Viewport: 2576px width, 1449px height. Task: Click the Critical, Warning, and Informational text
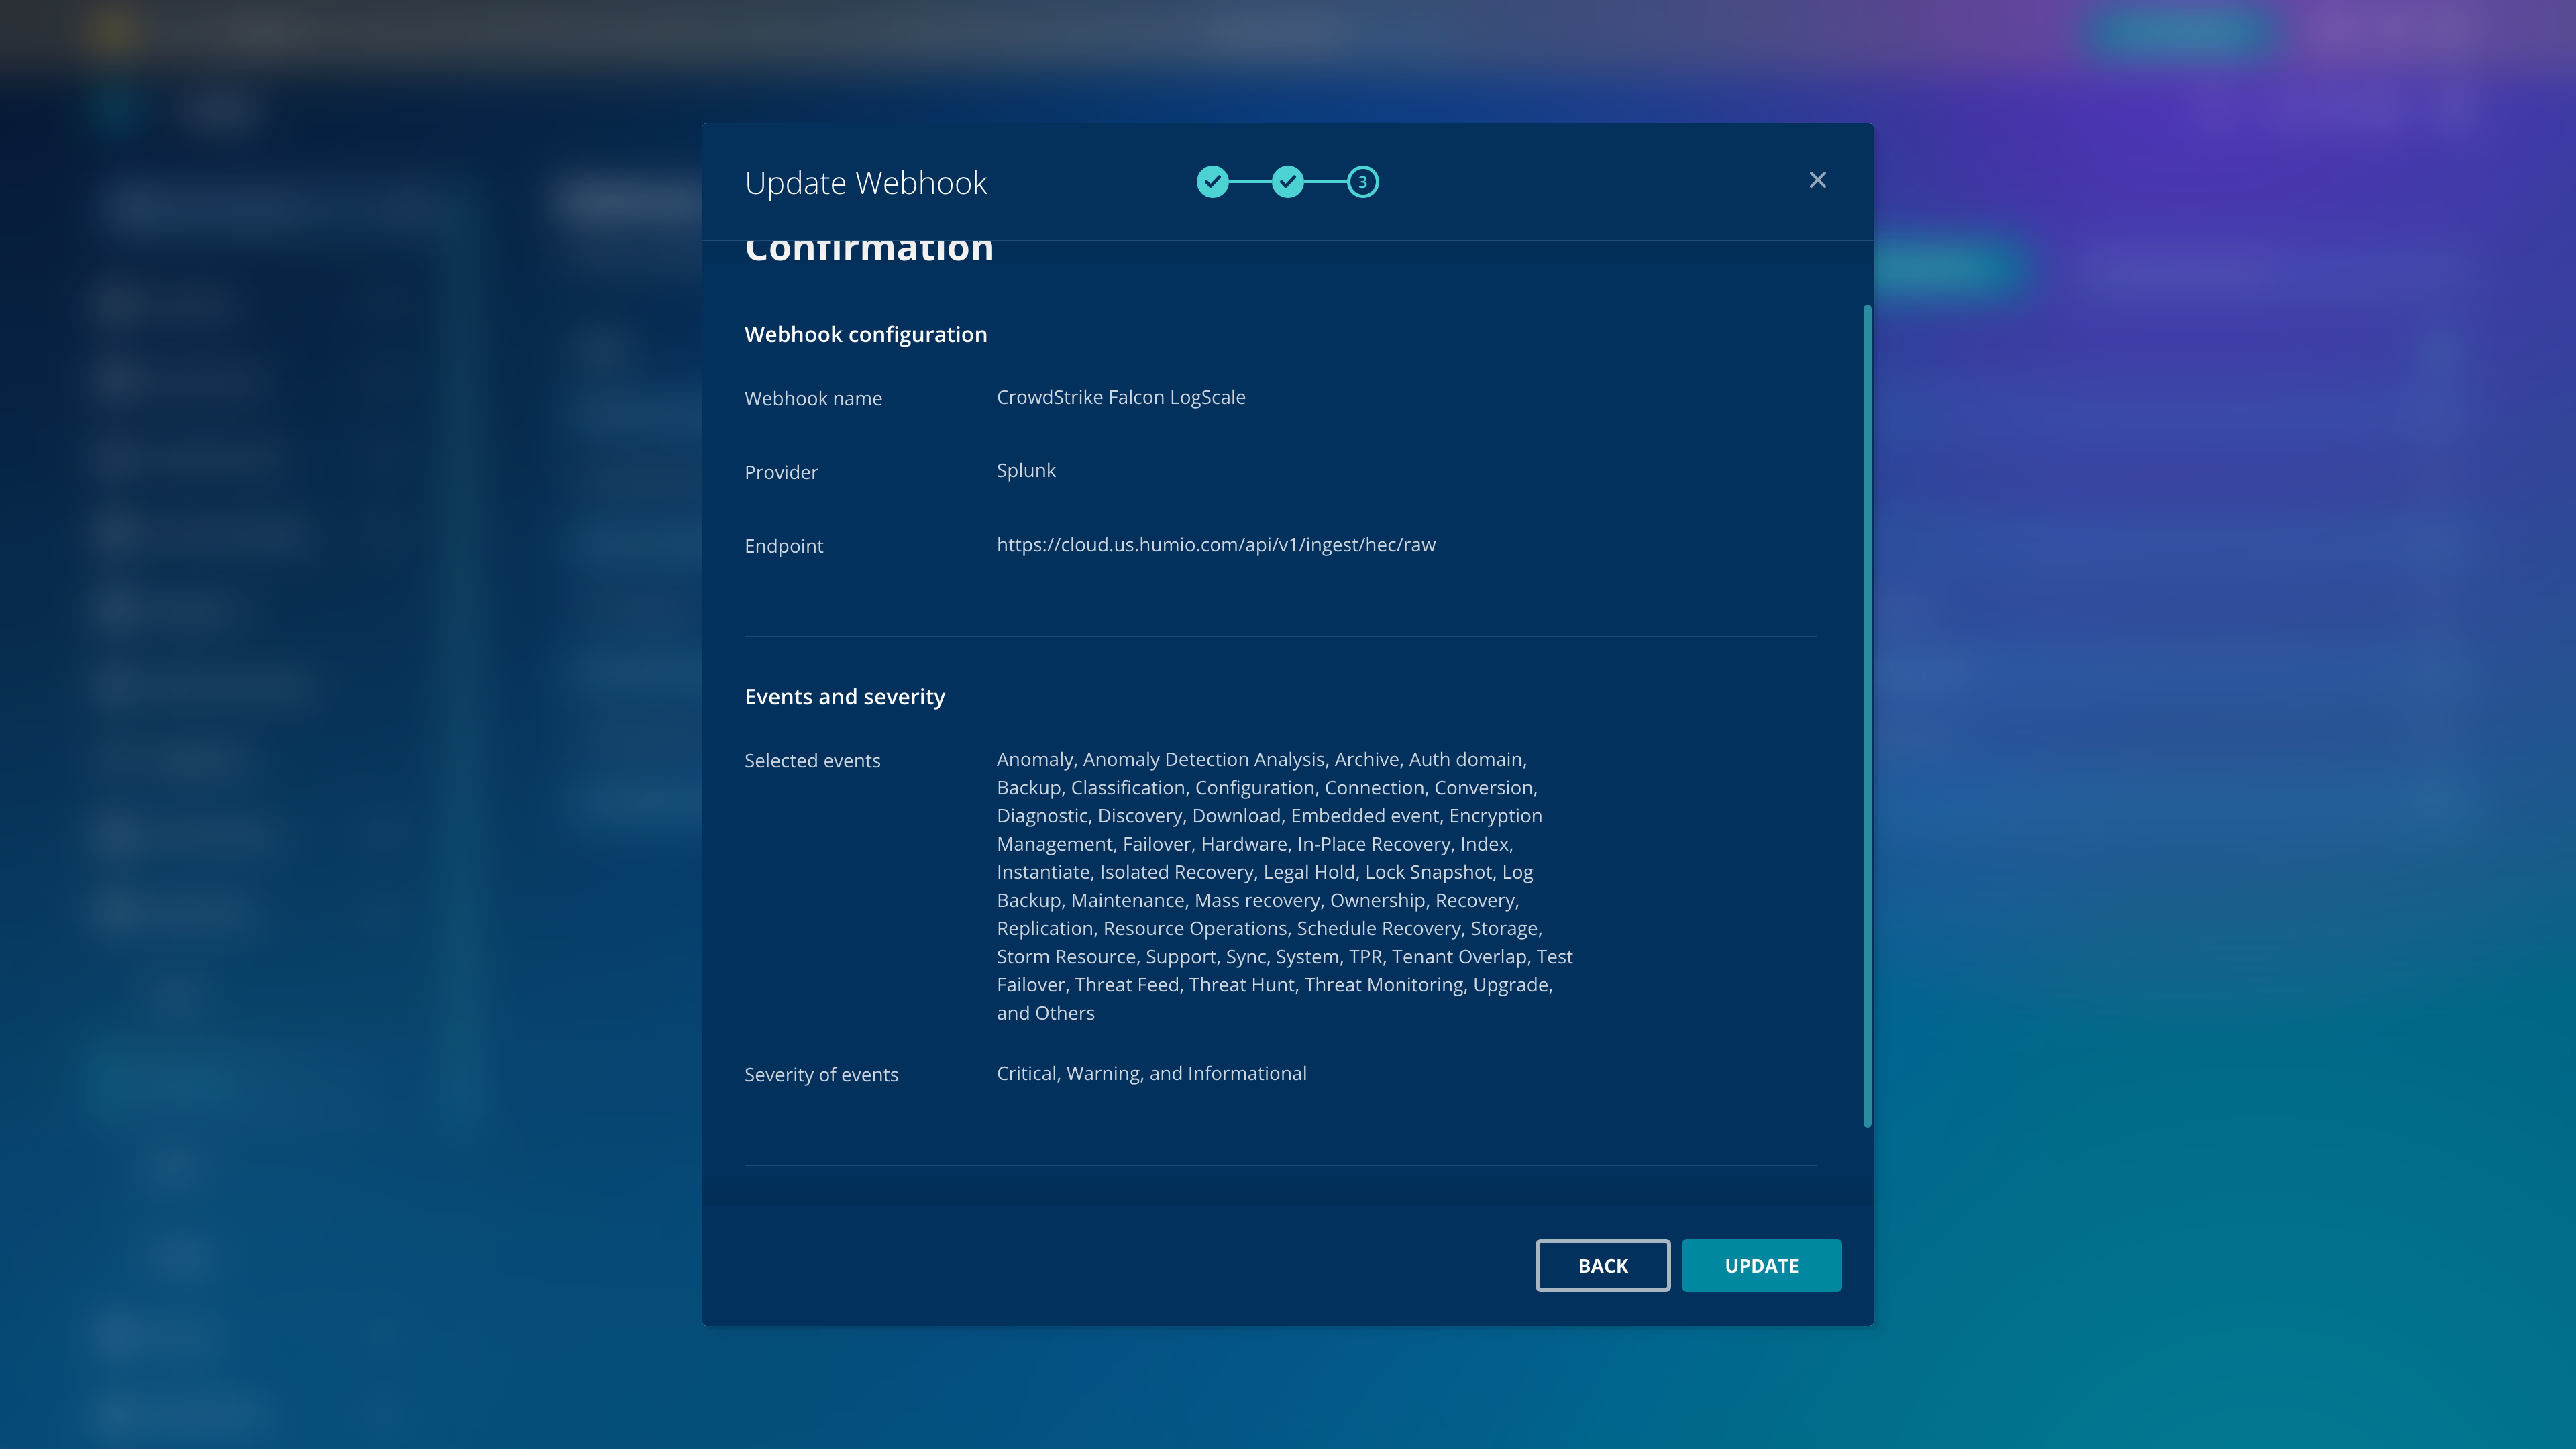(x=1150, y=1073)
